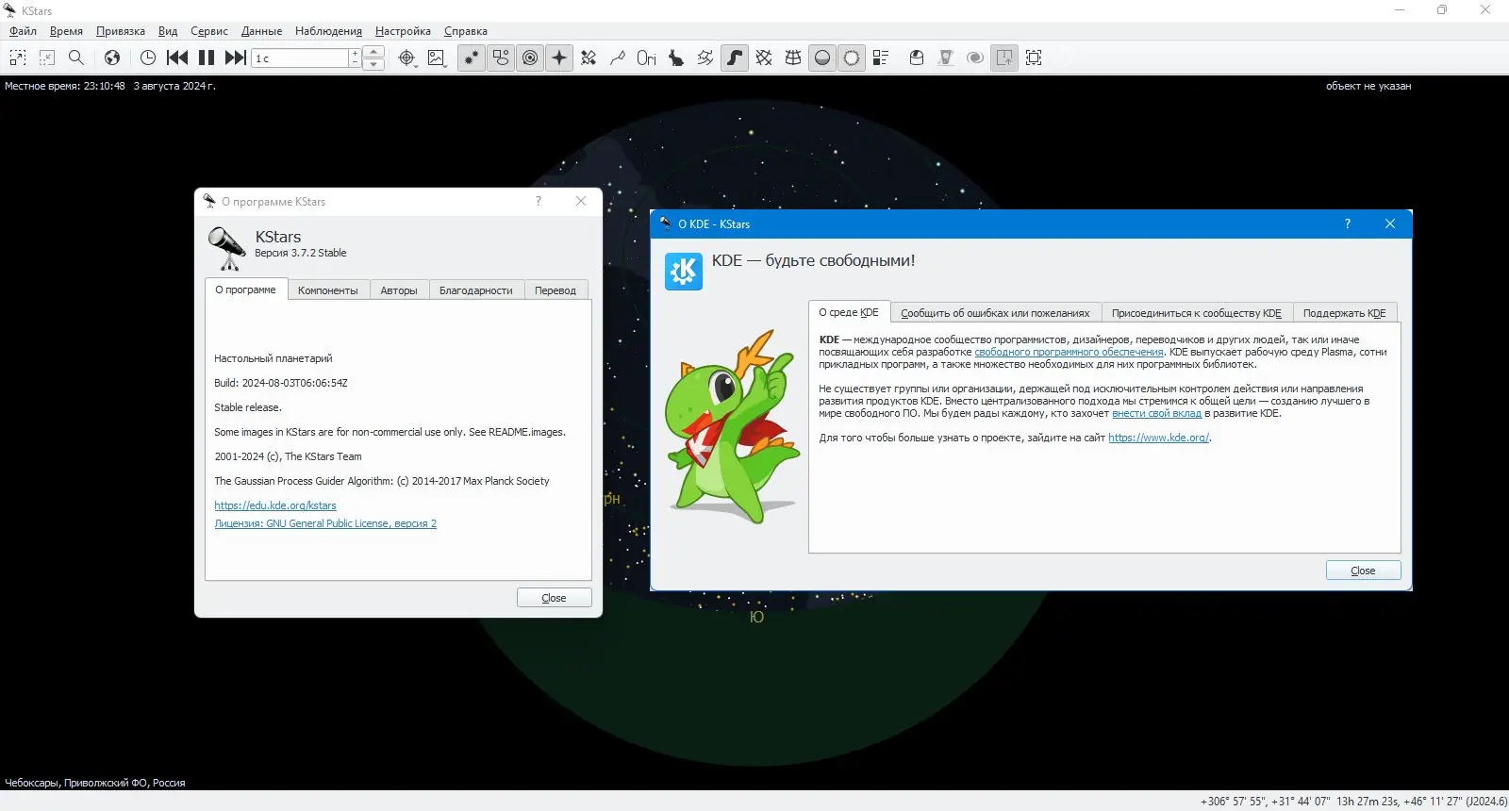Follow the внести свой вклад link
This screenshot has width=1509, height=811.
(x=1156, y=413)
